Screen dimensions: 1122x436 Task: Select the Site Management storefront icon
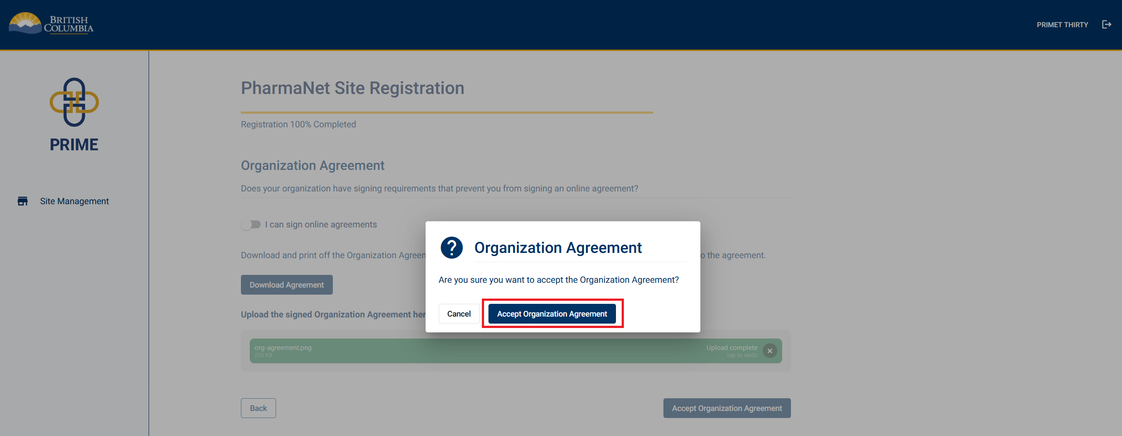(x=23, y=201)
